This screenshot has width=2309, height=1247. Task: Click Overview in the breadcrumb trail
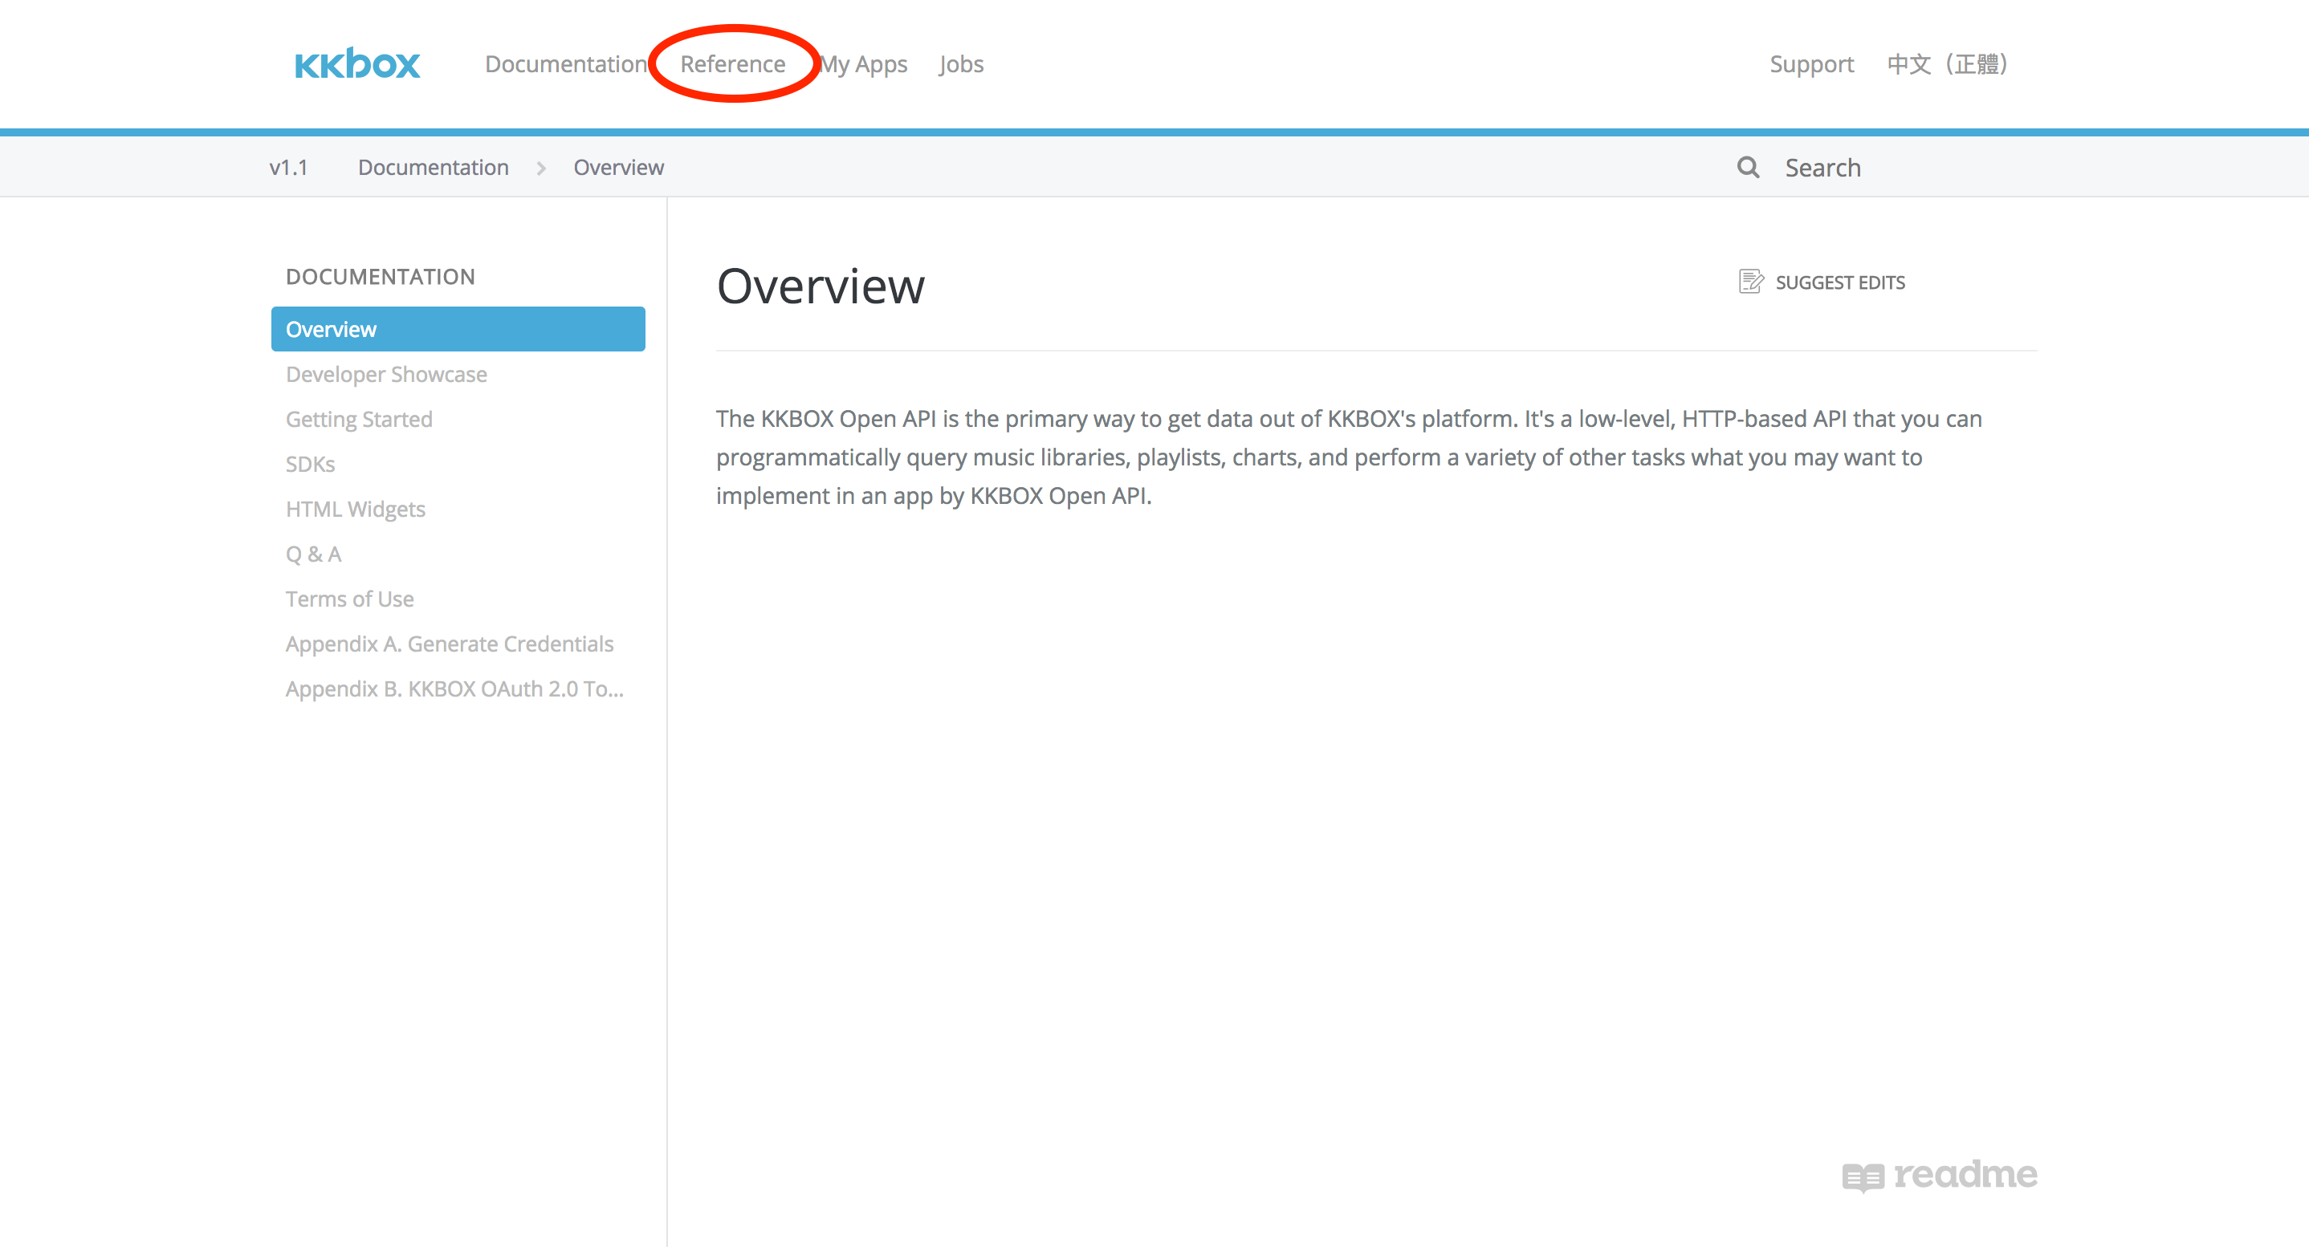617,167
